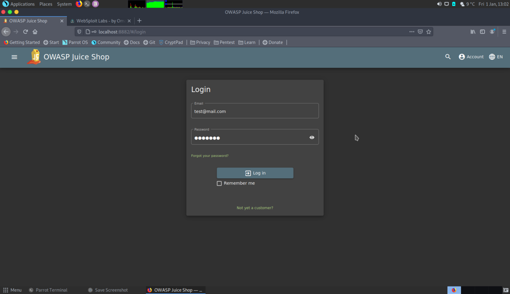Show password with the eye icon

coord(312,137)
